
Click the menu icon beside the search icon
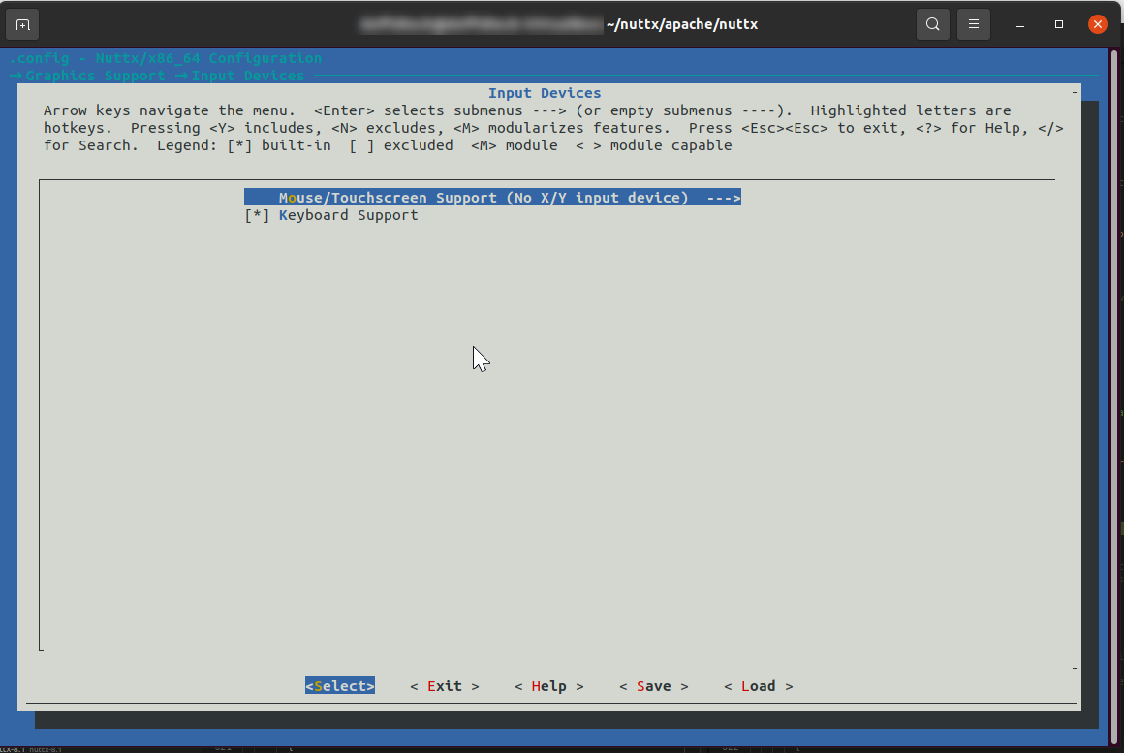pos(973,23)
